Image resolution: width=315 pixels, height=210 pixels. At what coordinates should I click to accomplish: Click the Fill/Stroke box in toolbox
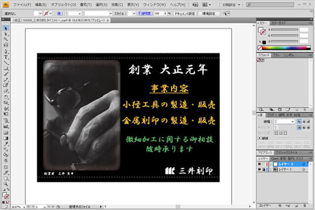click(6, 195)
